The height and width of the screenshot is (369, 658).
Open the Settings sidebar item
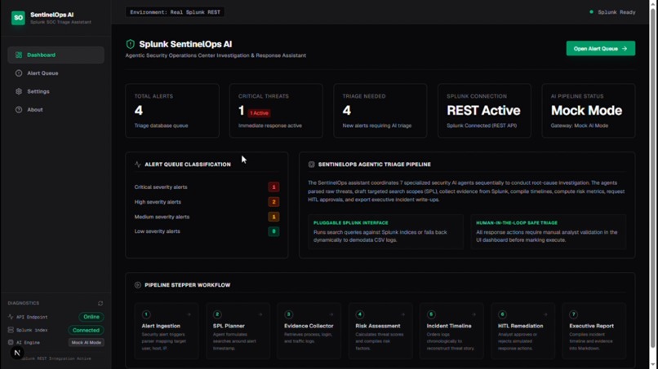point(56,91)
